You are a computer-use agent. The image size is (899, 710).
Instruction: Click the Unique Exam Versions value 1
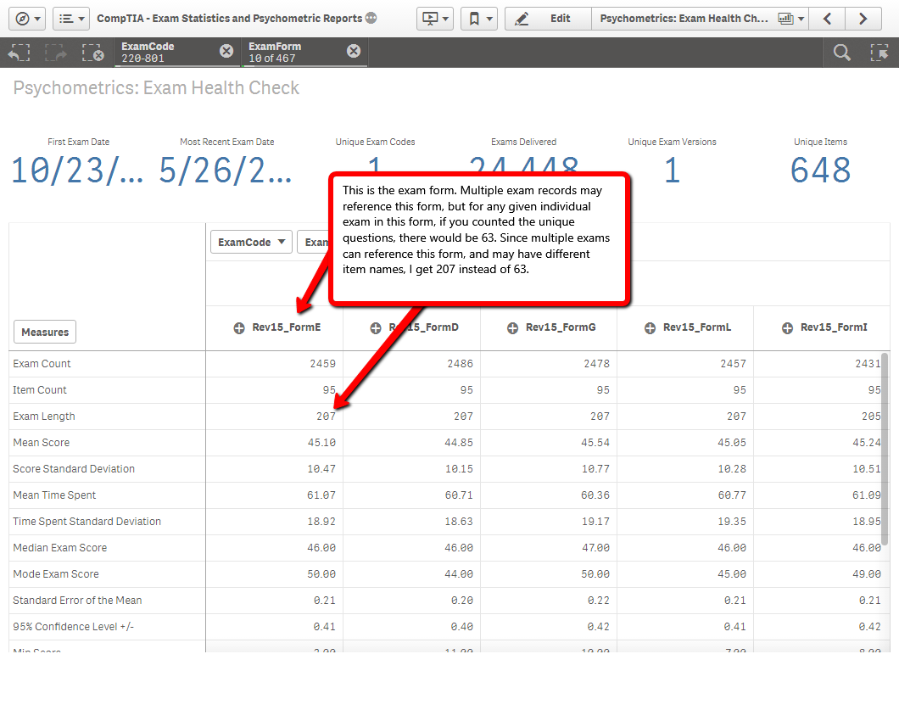click(x=672, y=171)
